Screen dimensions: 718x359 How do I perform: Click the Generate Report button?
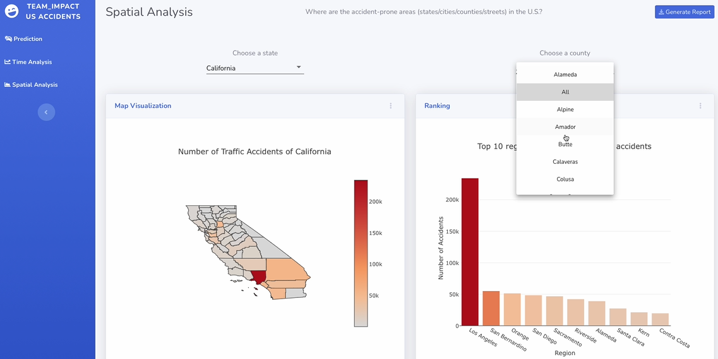point(684,12)
